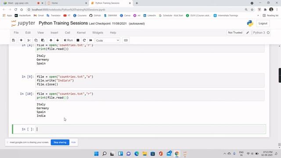Click the notebook vertical scrollbar up arrow
The height and width of the screenshot is (158, 281).
coord(279,46)
